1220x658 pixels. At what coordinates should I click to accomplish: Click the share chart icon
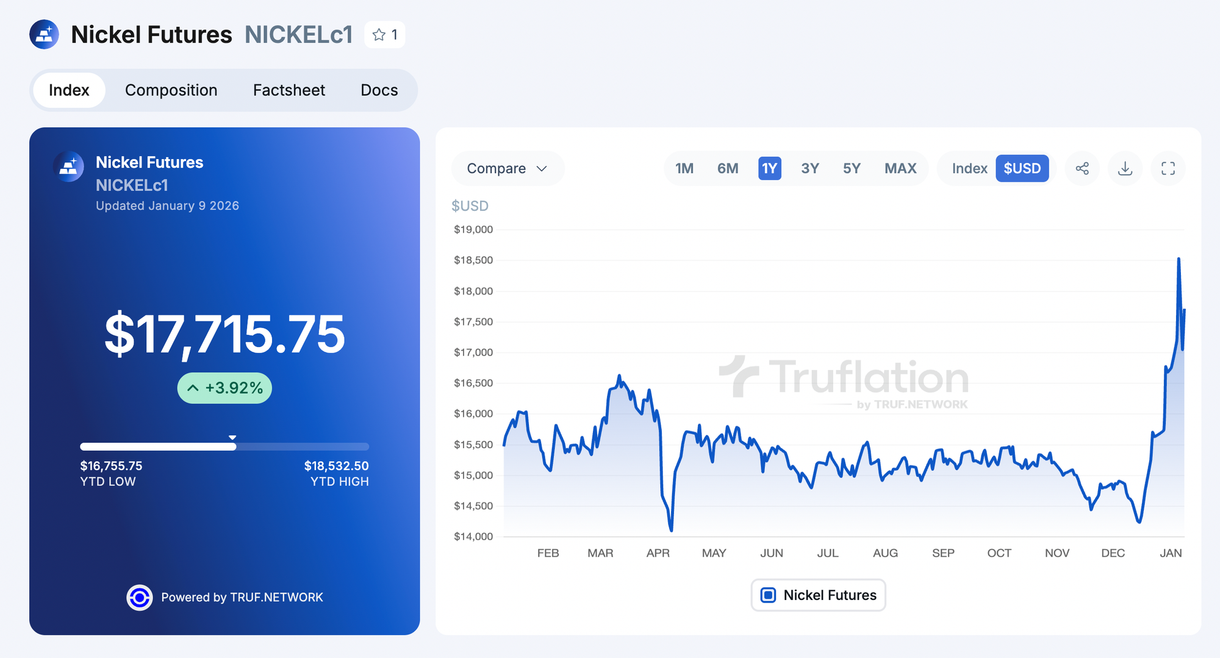pyautogui.click(x=1082, y=168)
